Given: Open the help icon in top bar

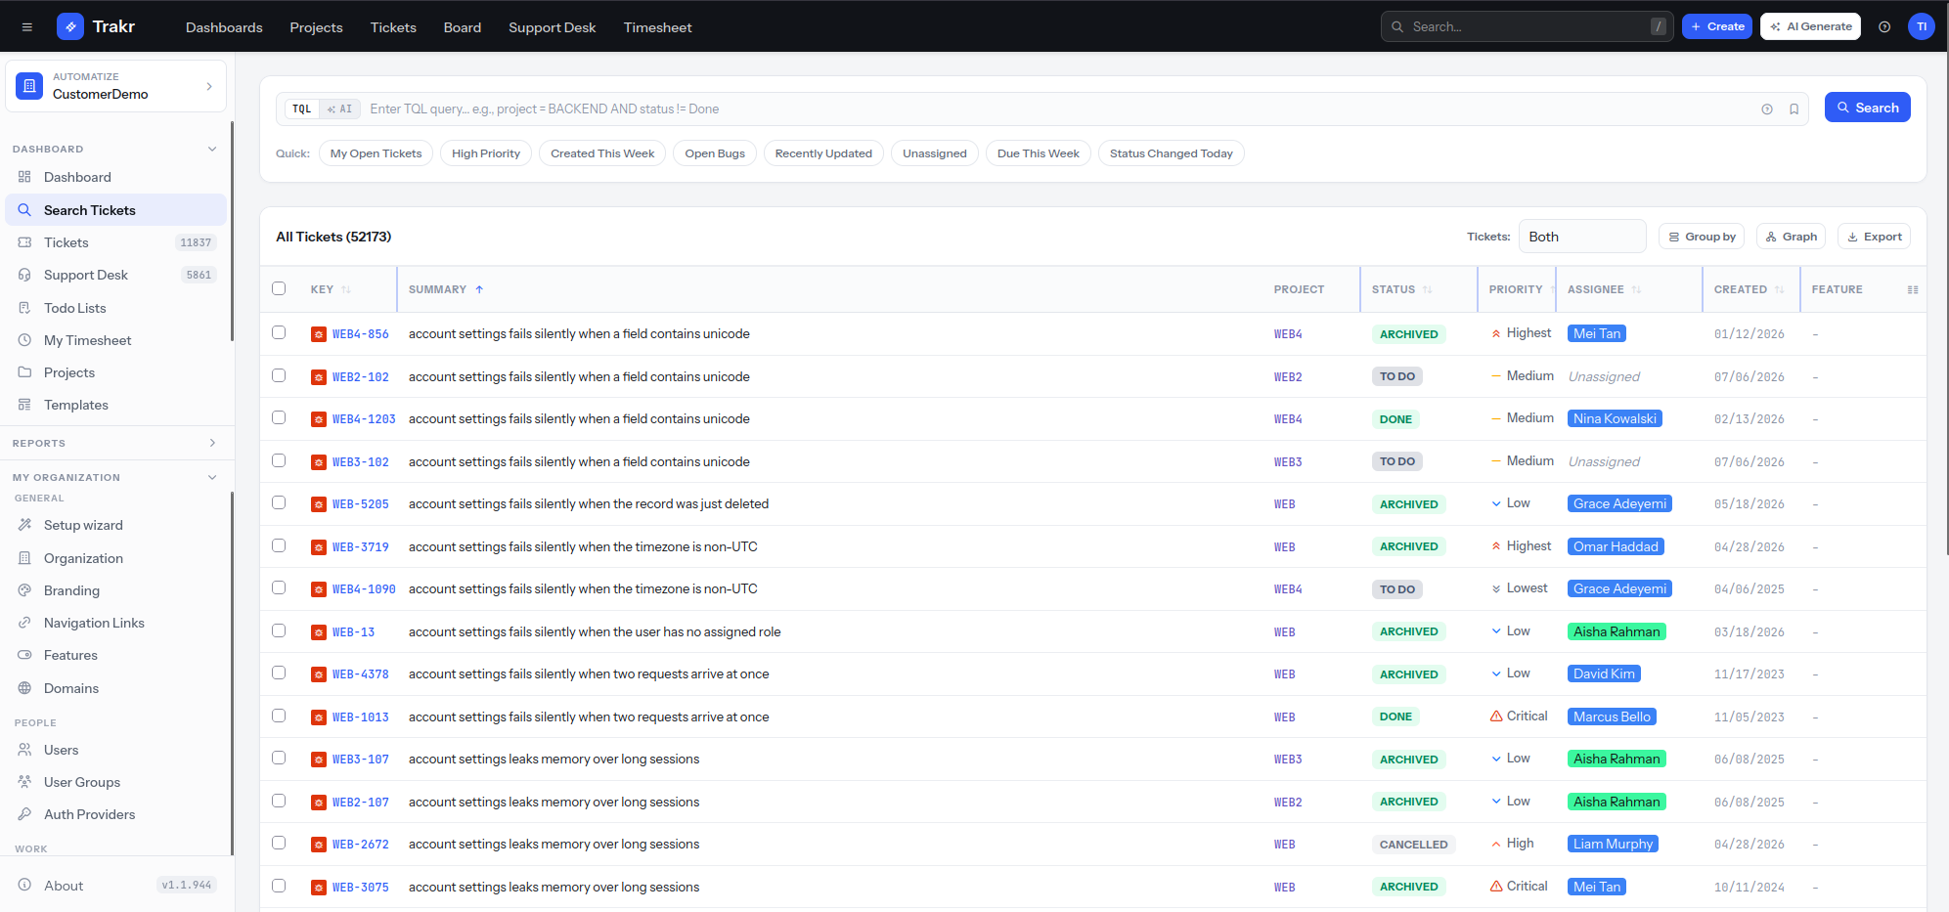Looking at the screenshot, I should click(x=1884, y=27).
